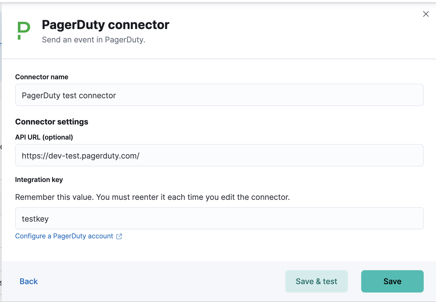Click the reenter value reminder text
The image size is (436, 302).
pyautogui.click(x=152, y=197)
